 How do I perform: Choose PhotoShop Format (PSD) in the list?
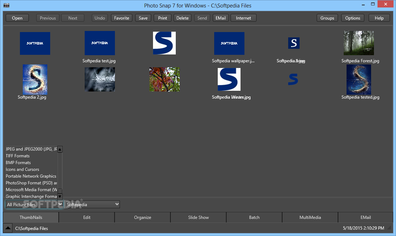click(x=32, y=183)
